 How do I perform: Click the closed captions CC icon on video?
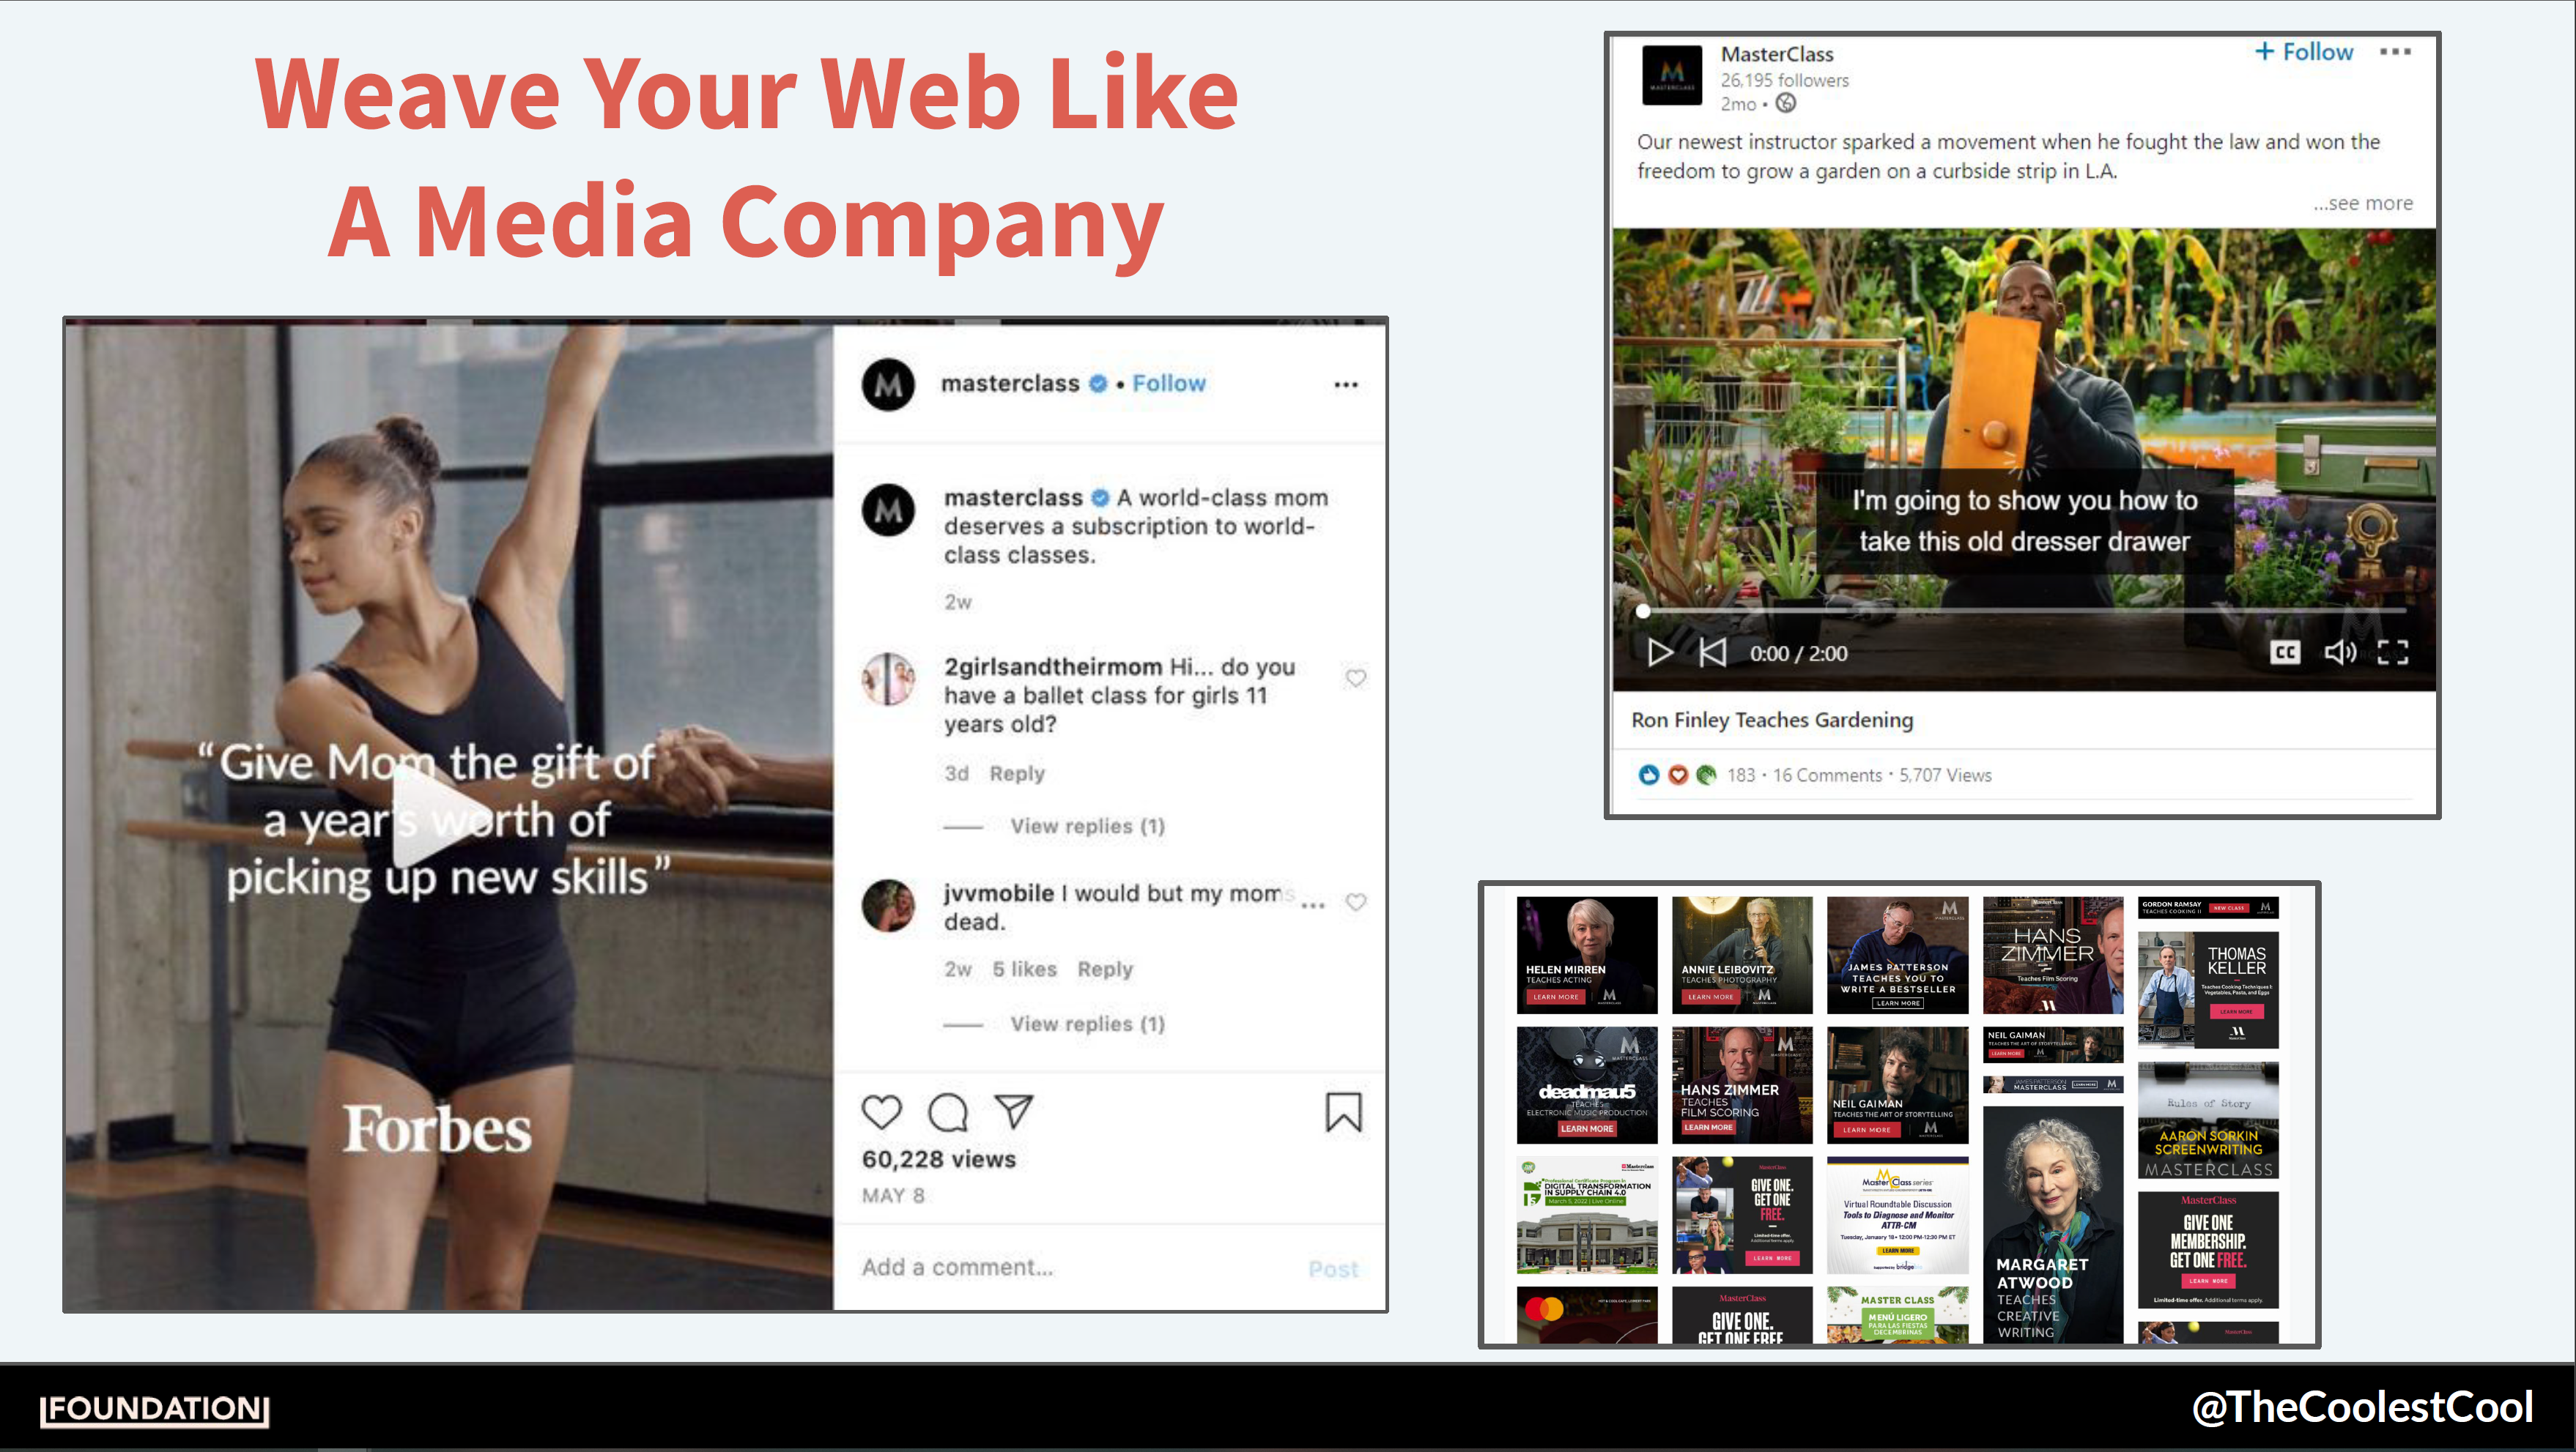click(2286, 651)
